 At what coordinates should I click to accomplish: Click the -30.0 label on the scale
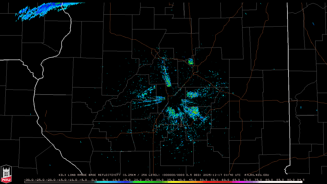pyautogui.click(x=29, y=180)
